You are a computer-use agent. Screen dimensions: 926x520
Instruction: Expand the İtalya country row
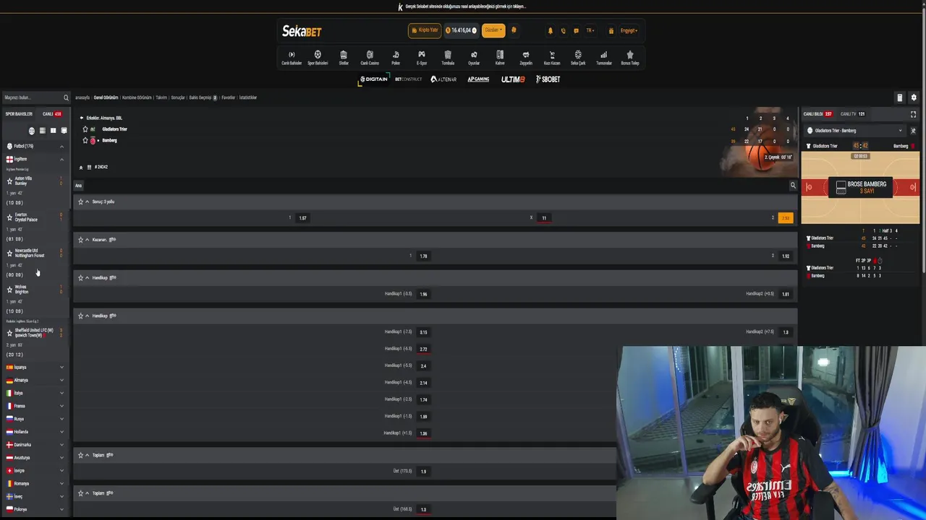click(35, 394)
